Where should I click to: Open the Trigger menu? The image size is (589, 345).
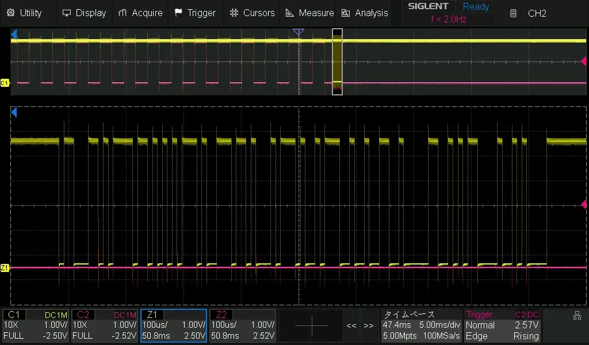click(x=196, y=13)
